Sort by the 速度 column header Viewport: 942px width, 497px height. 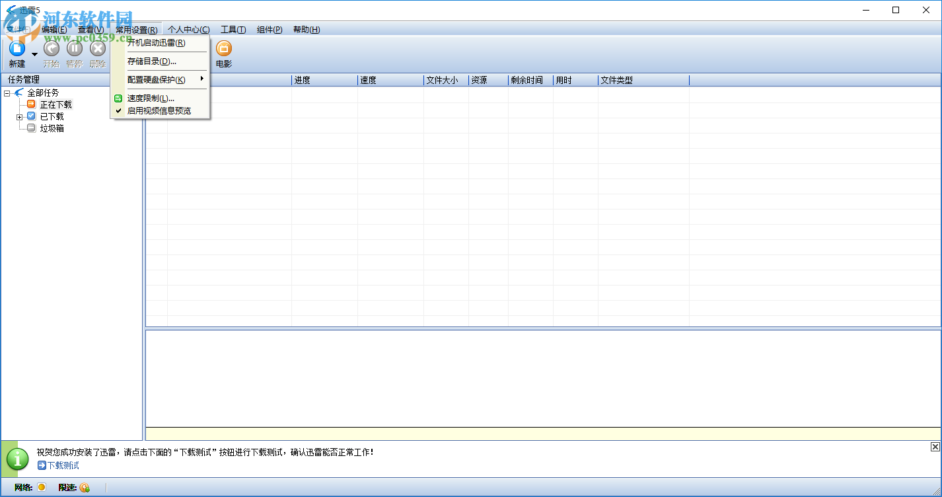click(390, 80)
